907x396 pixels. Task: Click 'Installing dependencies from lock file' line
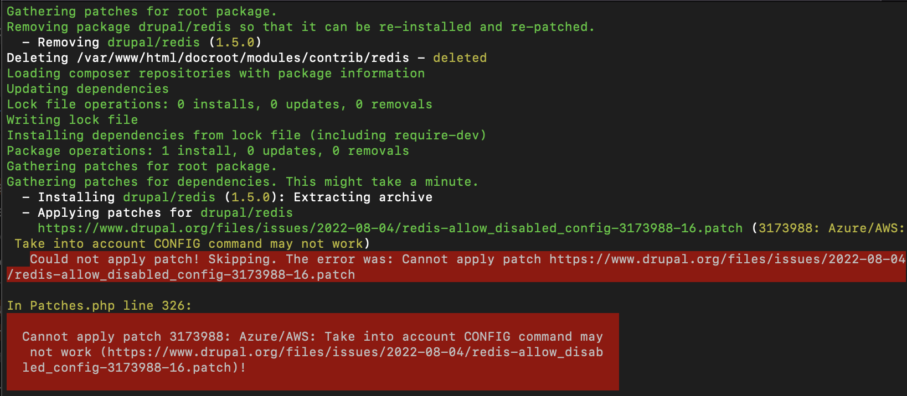246,136
